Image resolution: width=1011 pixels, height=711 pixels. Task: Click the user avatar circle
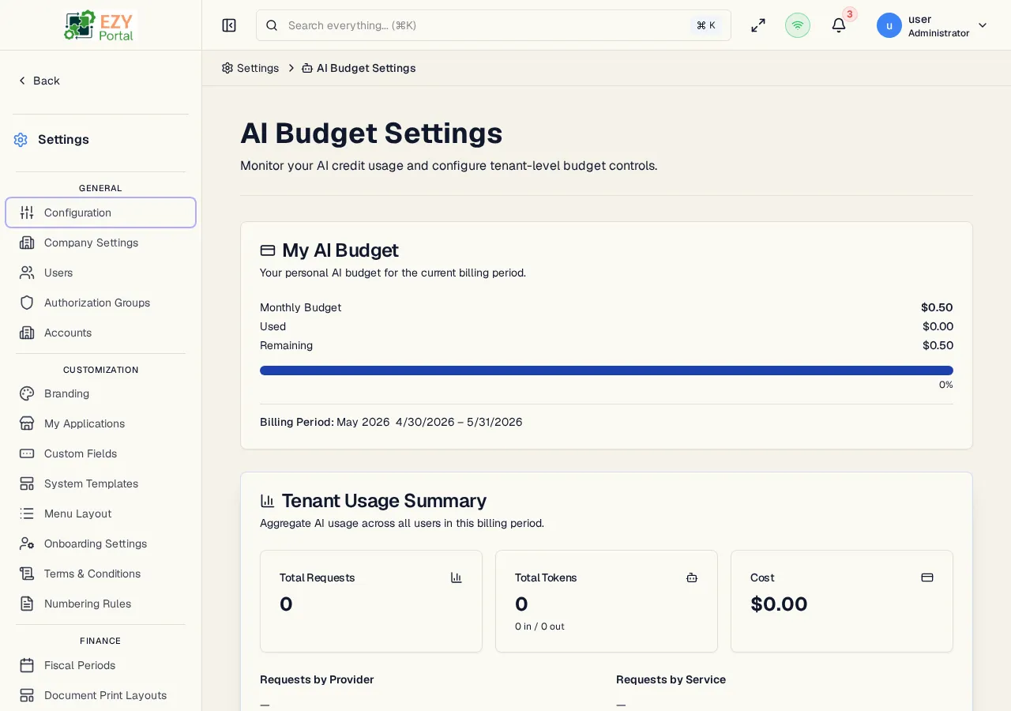889,25
